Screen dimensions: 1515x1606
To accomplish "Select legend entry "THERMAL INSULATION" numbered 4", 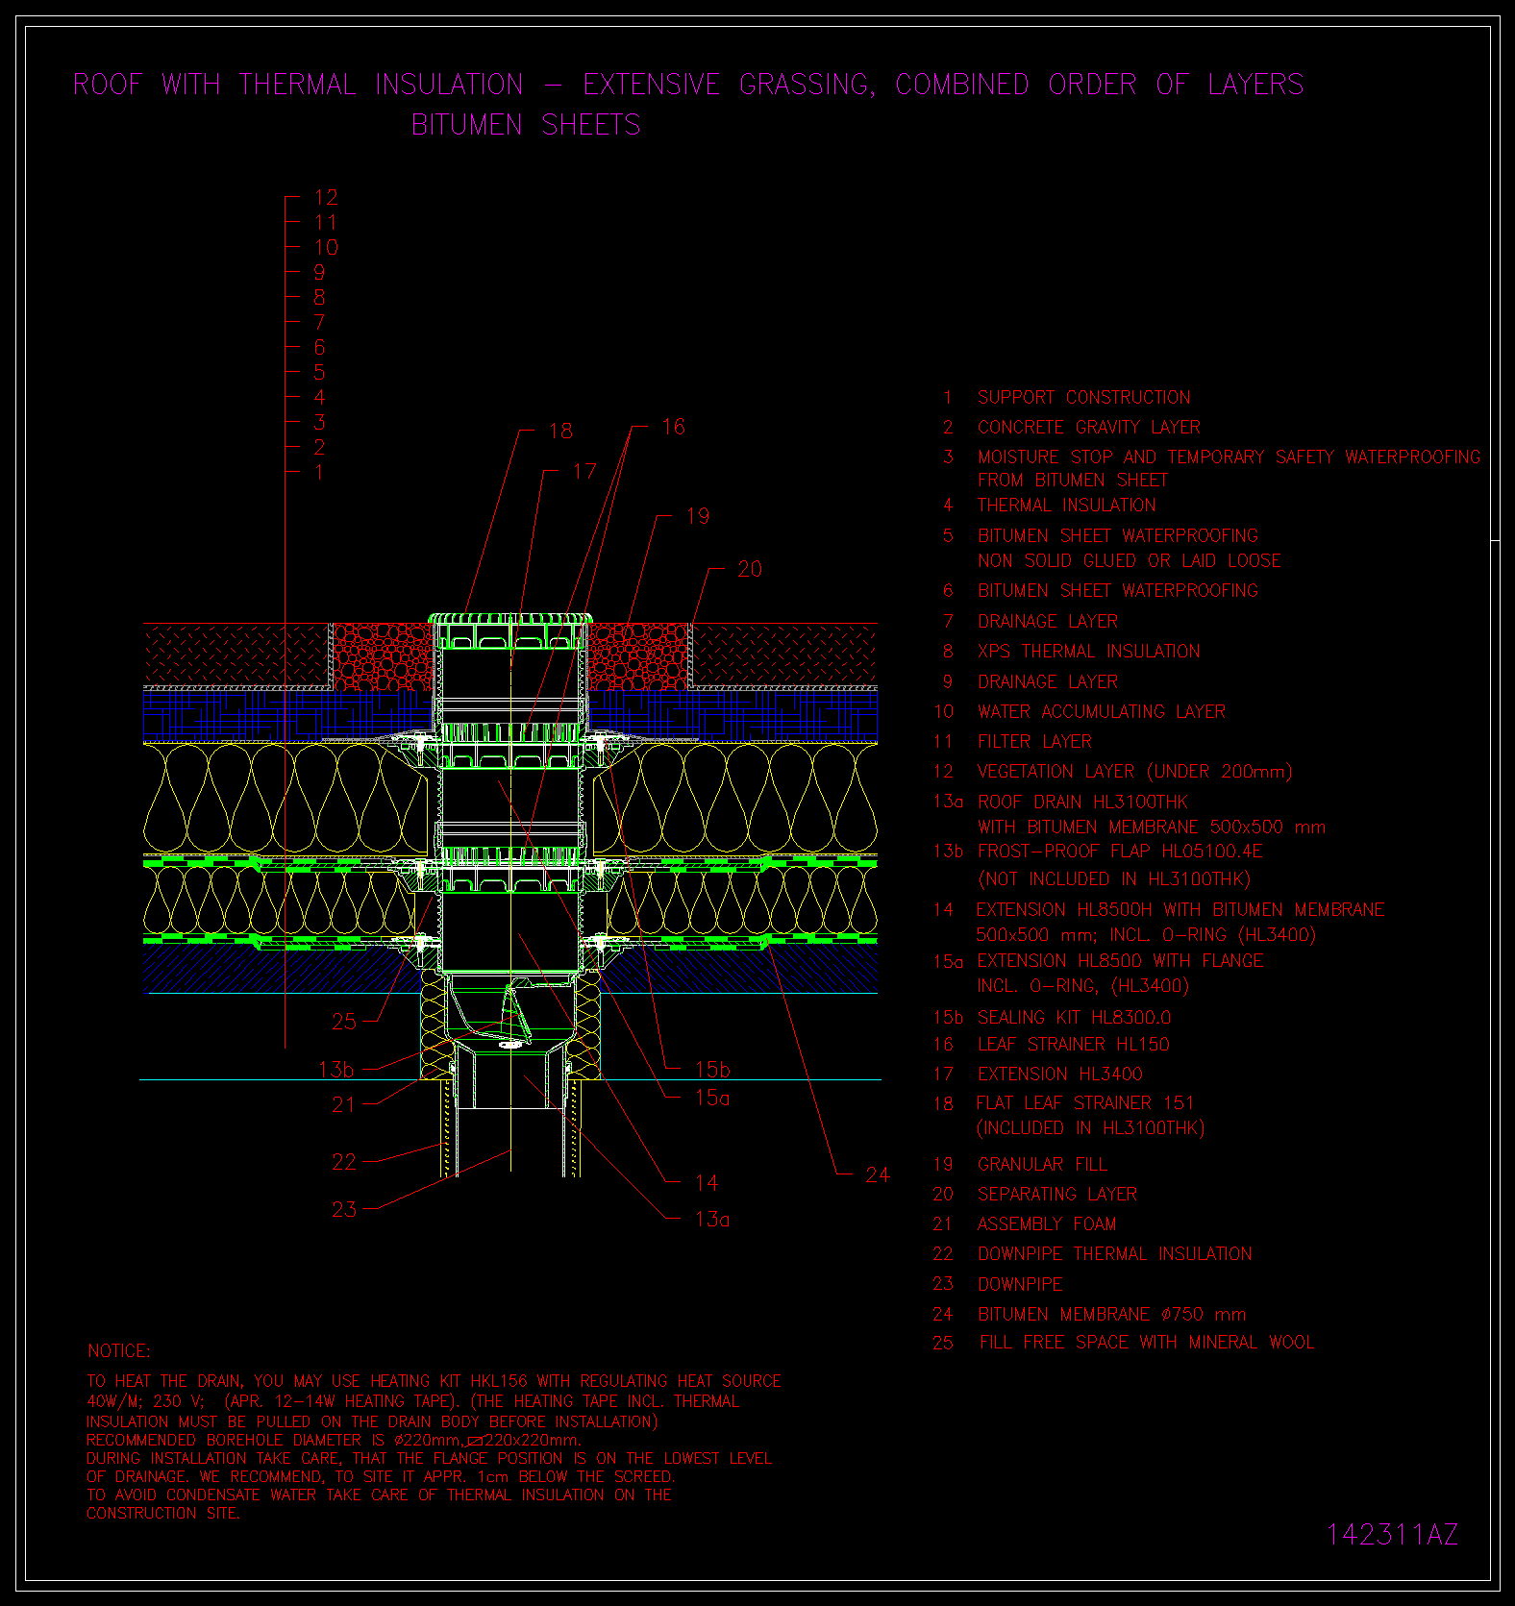I will [1067, 505].
